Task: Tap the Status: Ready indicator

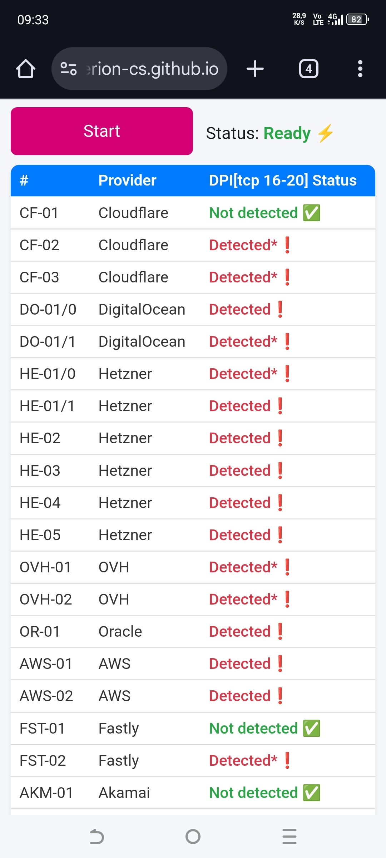Action: click(270, 133)
